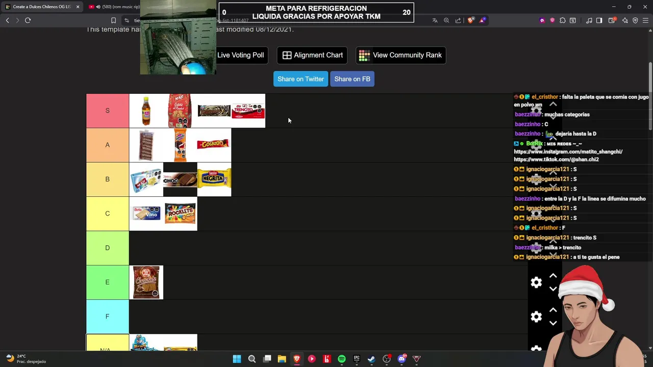This screenshot has width=653, height=367.
Task: Share the tier list on Twitter
Action: [x=300, y=79]
